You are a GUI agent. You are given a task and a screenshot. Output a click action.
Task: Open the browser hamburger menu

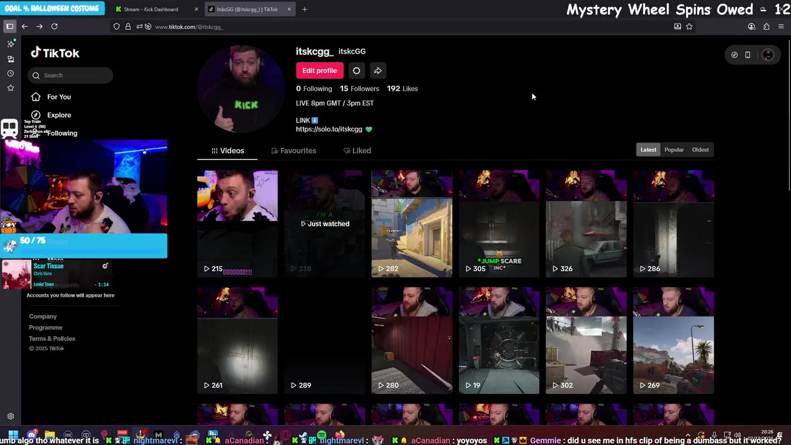[781, 27]
